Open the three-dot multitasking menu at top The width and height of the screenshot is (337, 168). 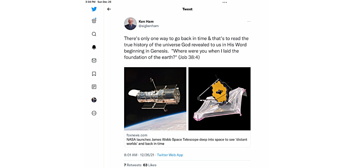point(225,2)
